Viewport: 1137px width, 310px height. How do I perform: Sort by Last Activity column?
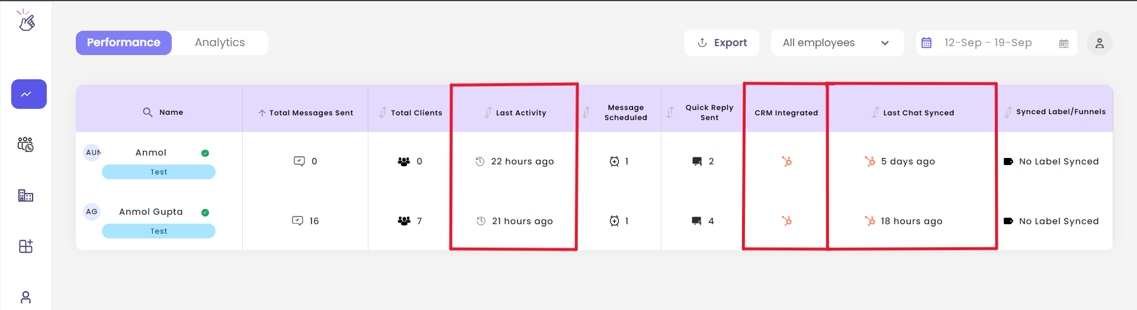click(x=488, y=112)
